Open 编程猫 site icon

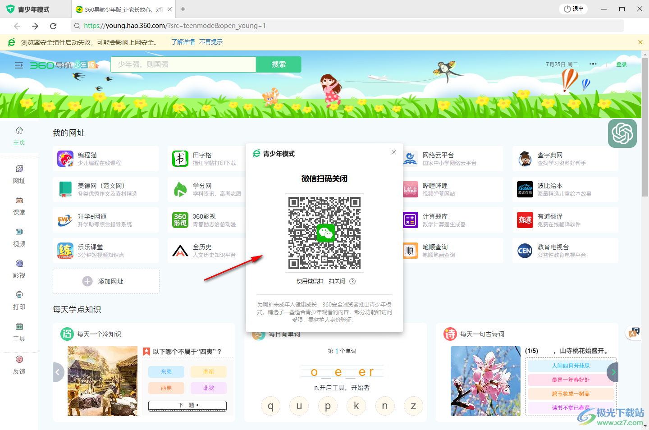click(x=65, y=159)
